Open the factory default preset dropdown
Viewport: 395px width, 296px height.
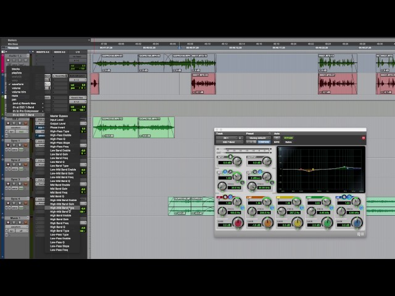click(x=258, y=138)
